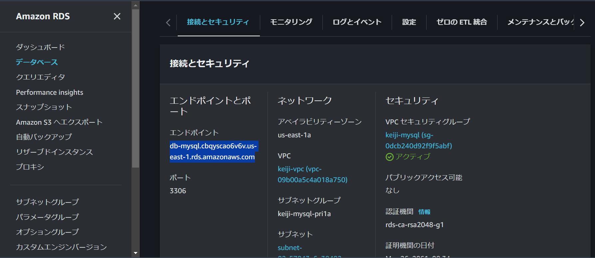The height and width of the screenshot is (258, 595).
Task: Open パラメータグループ in the sidebar
Action: pyautogui.click(x=47, y=217)
